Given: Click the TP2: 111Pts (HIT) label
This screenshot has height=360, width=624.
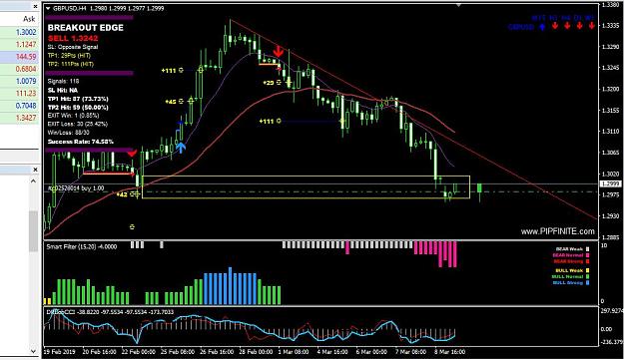Looking at the screenshot, I should click(x=71, y=64).
